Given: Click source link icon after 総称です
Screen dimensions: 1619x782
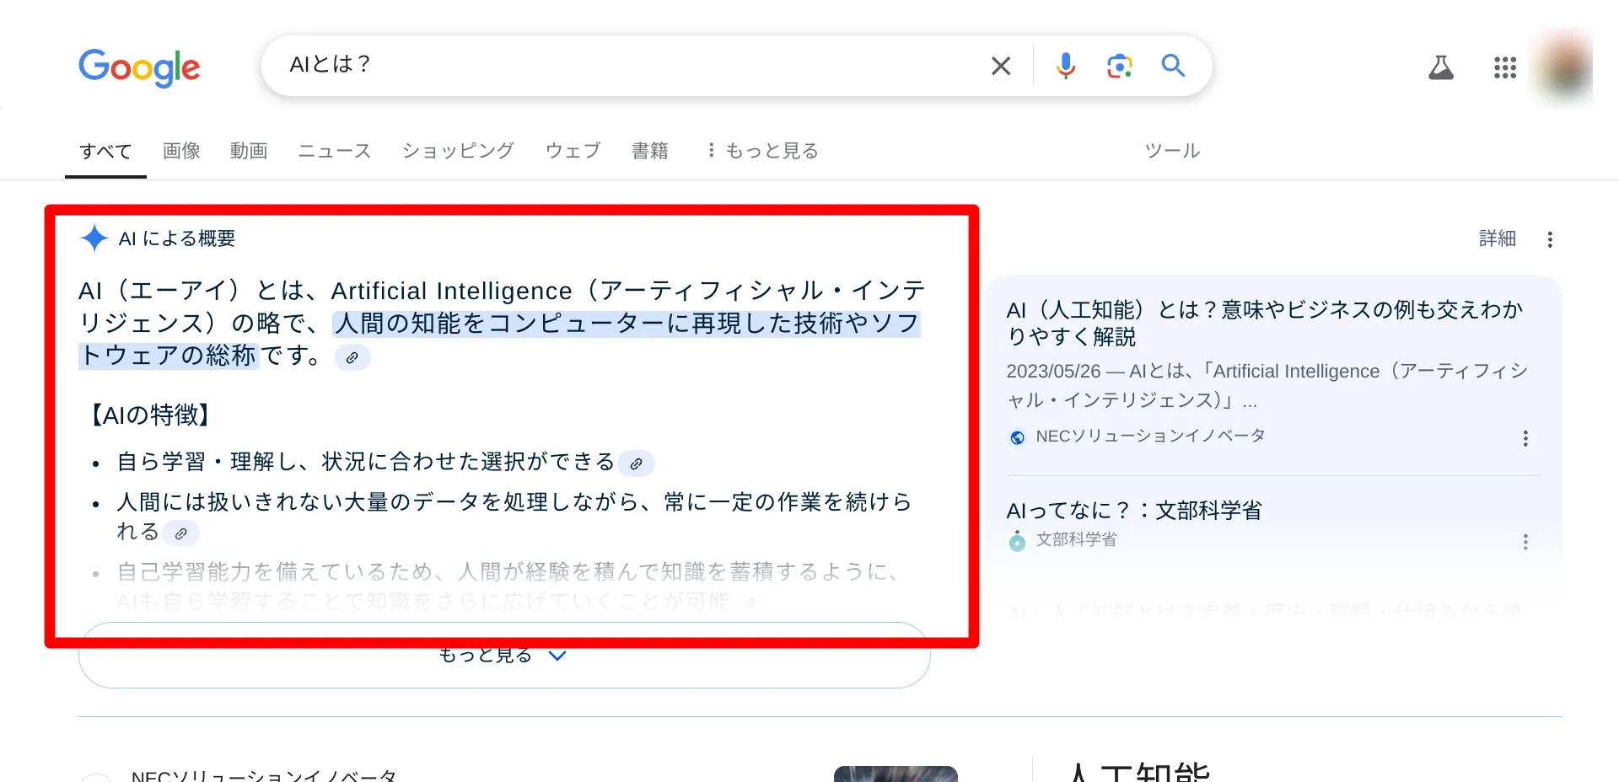Looking at the screenshot, I should coord(352,357).
